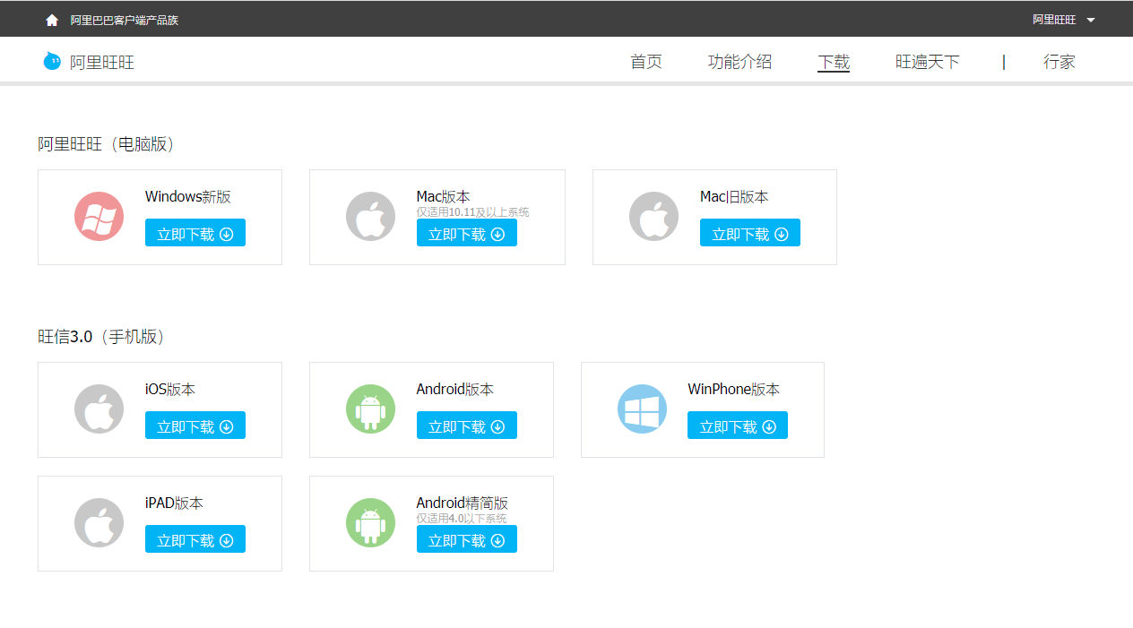This screenshot has height=628, width=1133.
Task: Click the Android精简版 green robot icon
Action: (x=370, y=523)
